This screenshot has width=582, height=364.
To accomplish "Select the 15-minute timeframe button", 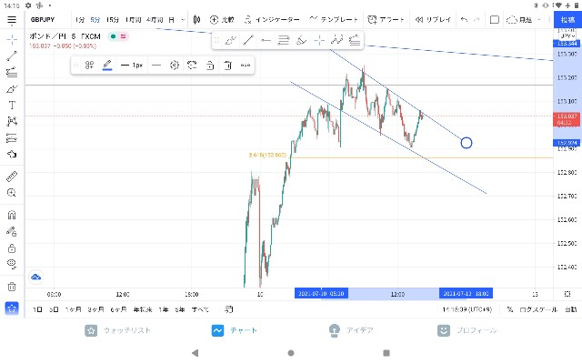I will [x=113, y=20].
